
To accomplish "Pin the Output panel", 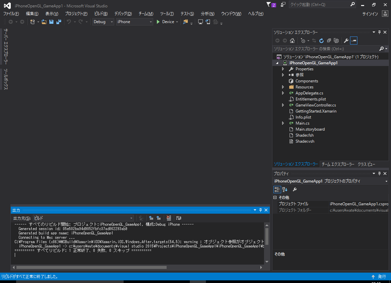I will click(x=260, y=210).
